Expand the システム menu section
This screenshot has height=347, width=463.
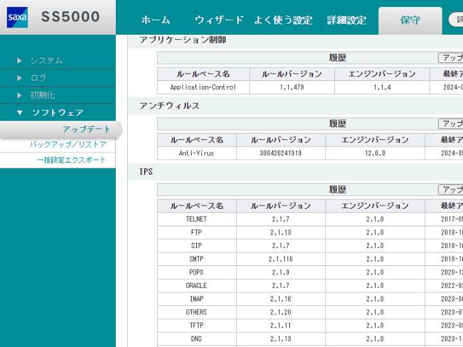46,60
